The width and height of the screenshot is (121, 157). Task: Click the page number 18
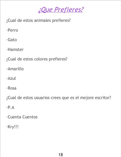point(61,155)
